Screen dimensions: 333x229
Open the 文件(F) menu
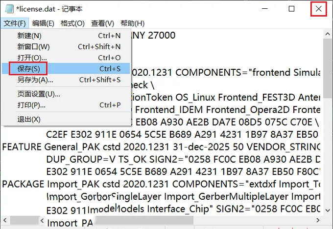coord(15,23)
